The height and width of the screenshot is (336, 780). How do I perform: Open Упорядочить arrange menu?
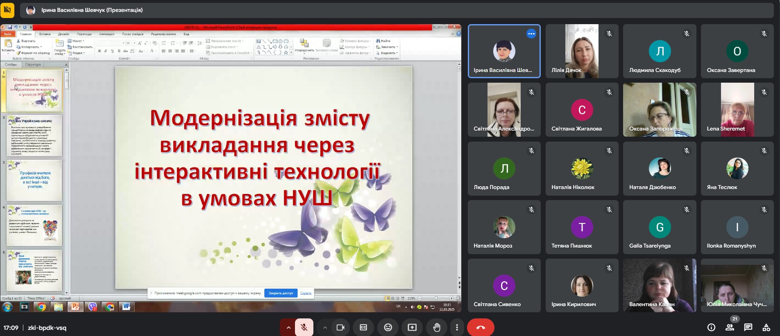click(304, 46)
